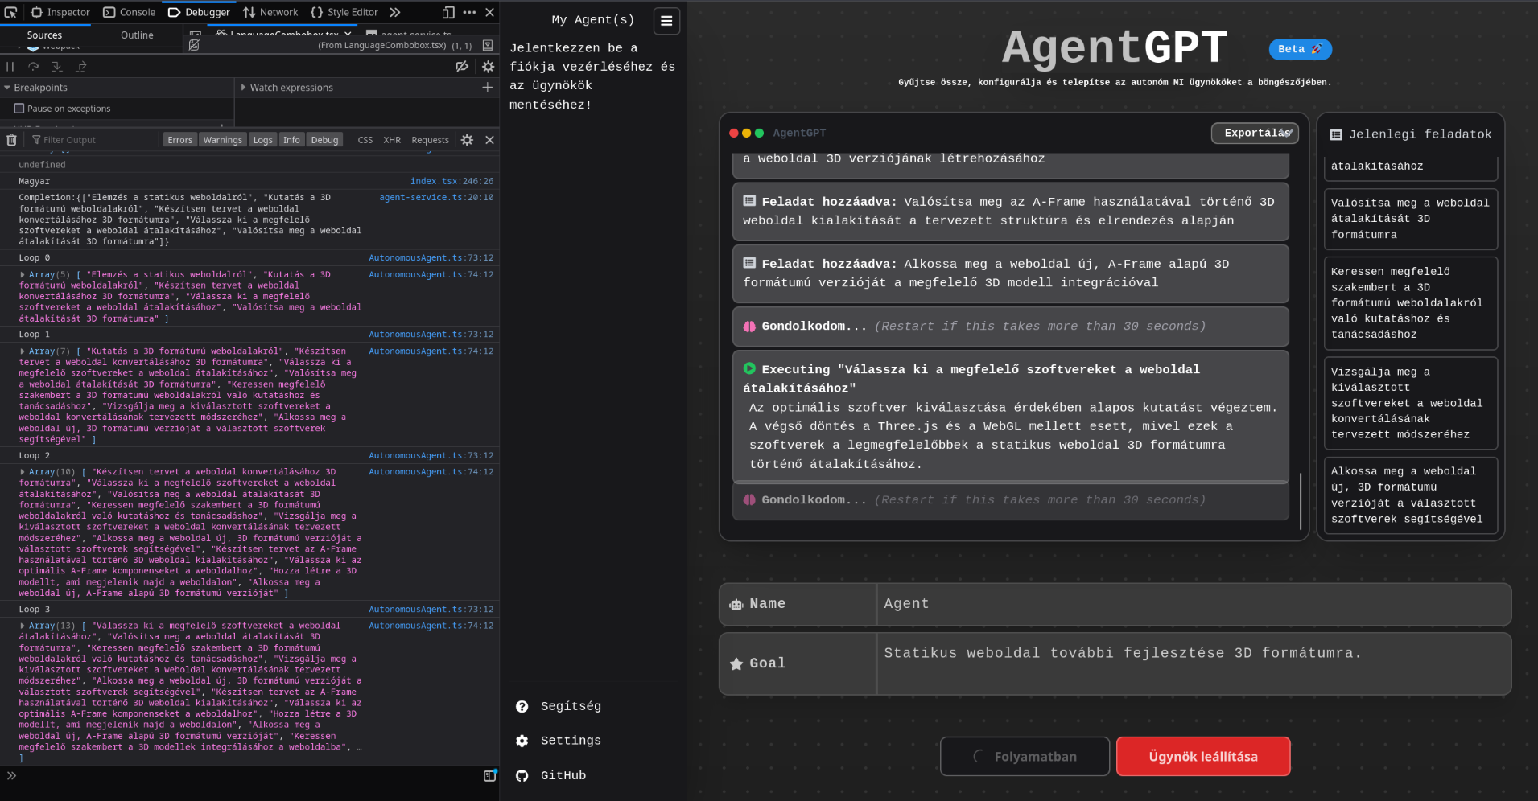Viewport: 1538px width, 801px height.
Task: Toggle the CSS console filter
Action: pyautogui.click(x=365, y=140)
